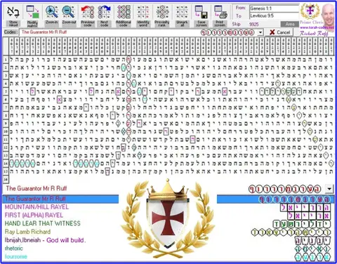Click the gray Area button

[x=290, y=24]
